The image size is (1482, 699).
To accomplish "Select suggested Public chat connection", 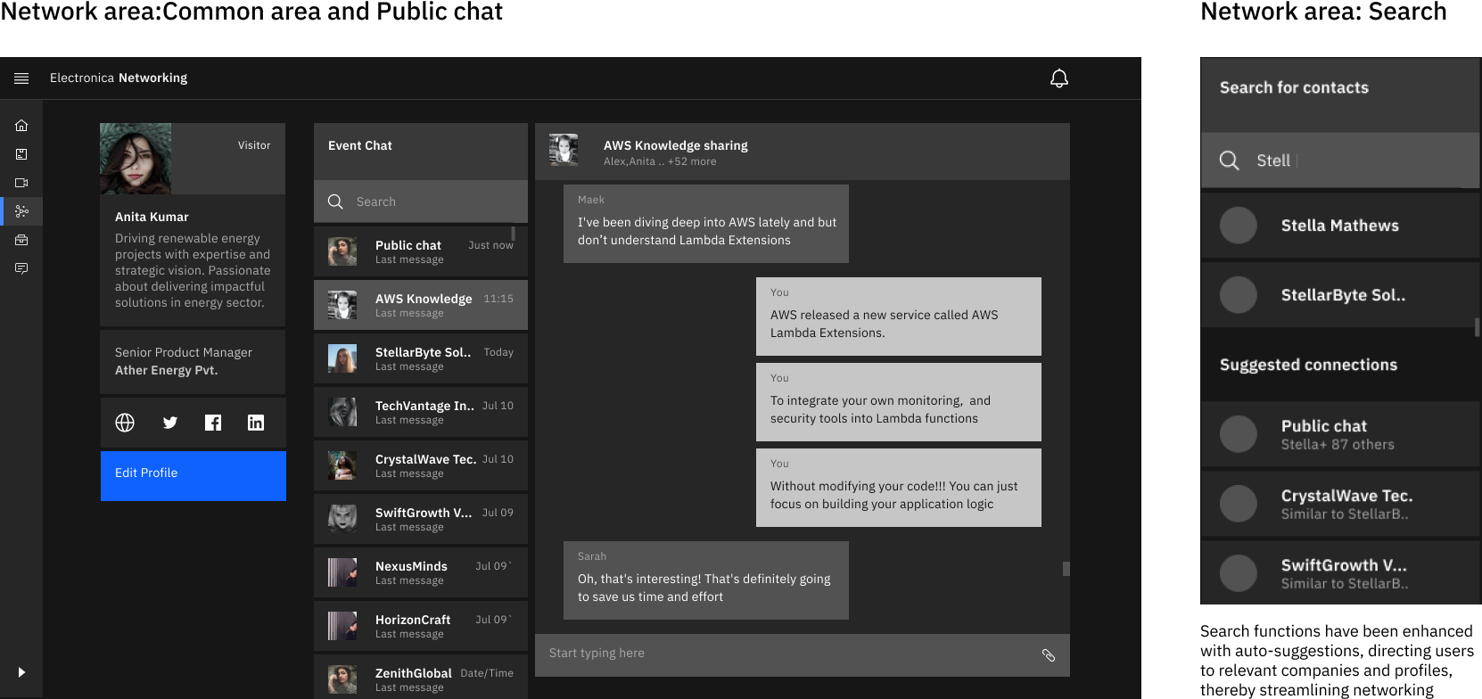I will (1340, 434).
